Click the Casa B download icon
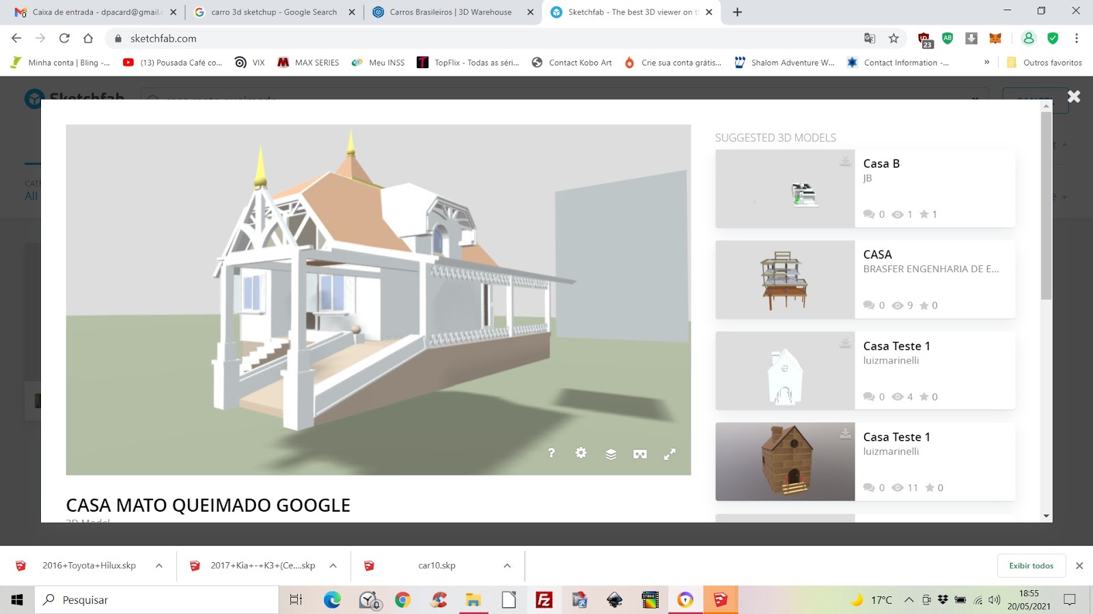1093x614 pixels. point(845,160)
